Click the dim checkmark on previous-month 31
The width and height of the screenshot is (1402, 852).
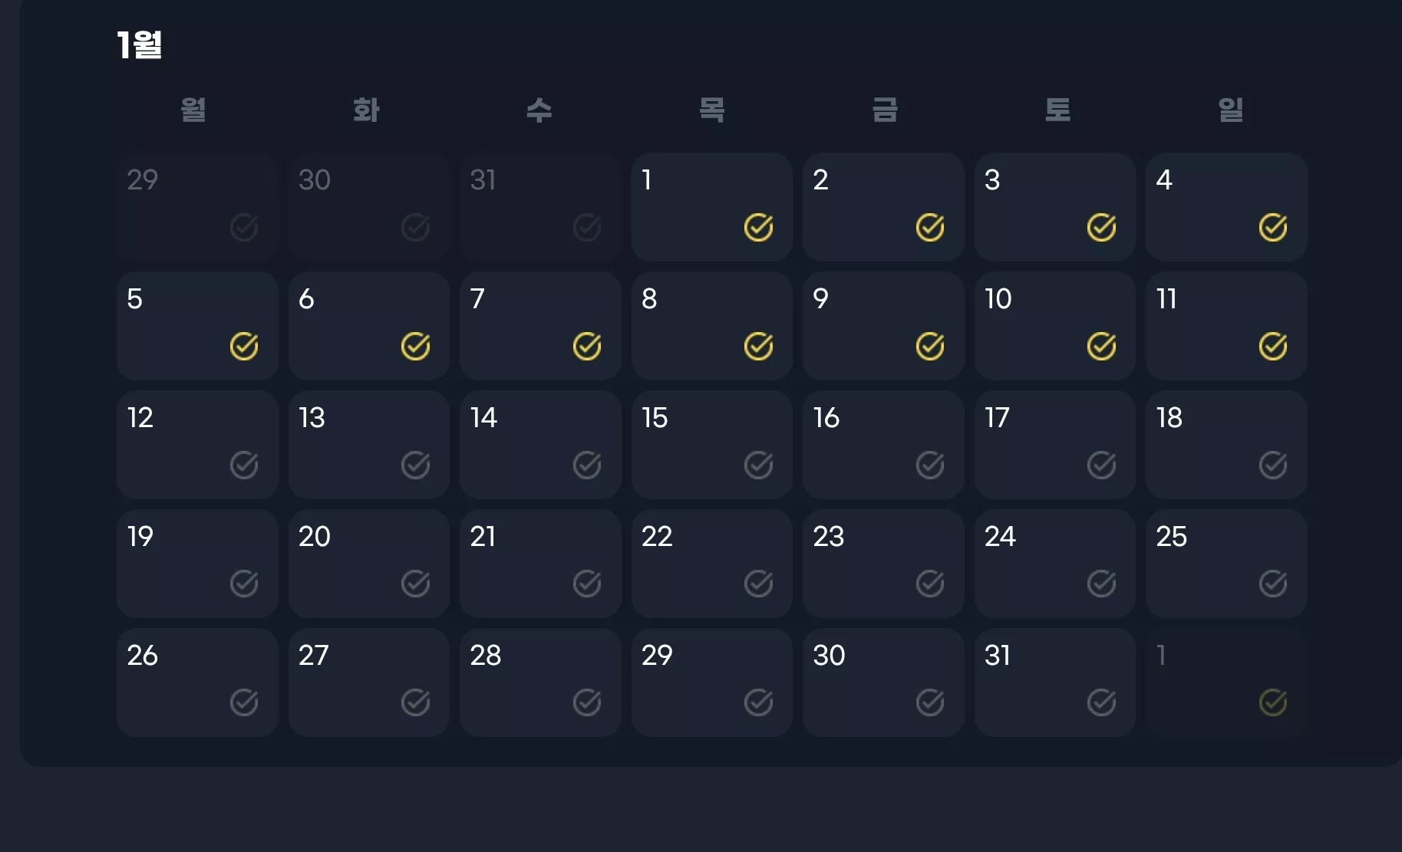[x=587, y=228]
